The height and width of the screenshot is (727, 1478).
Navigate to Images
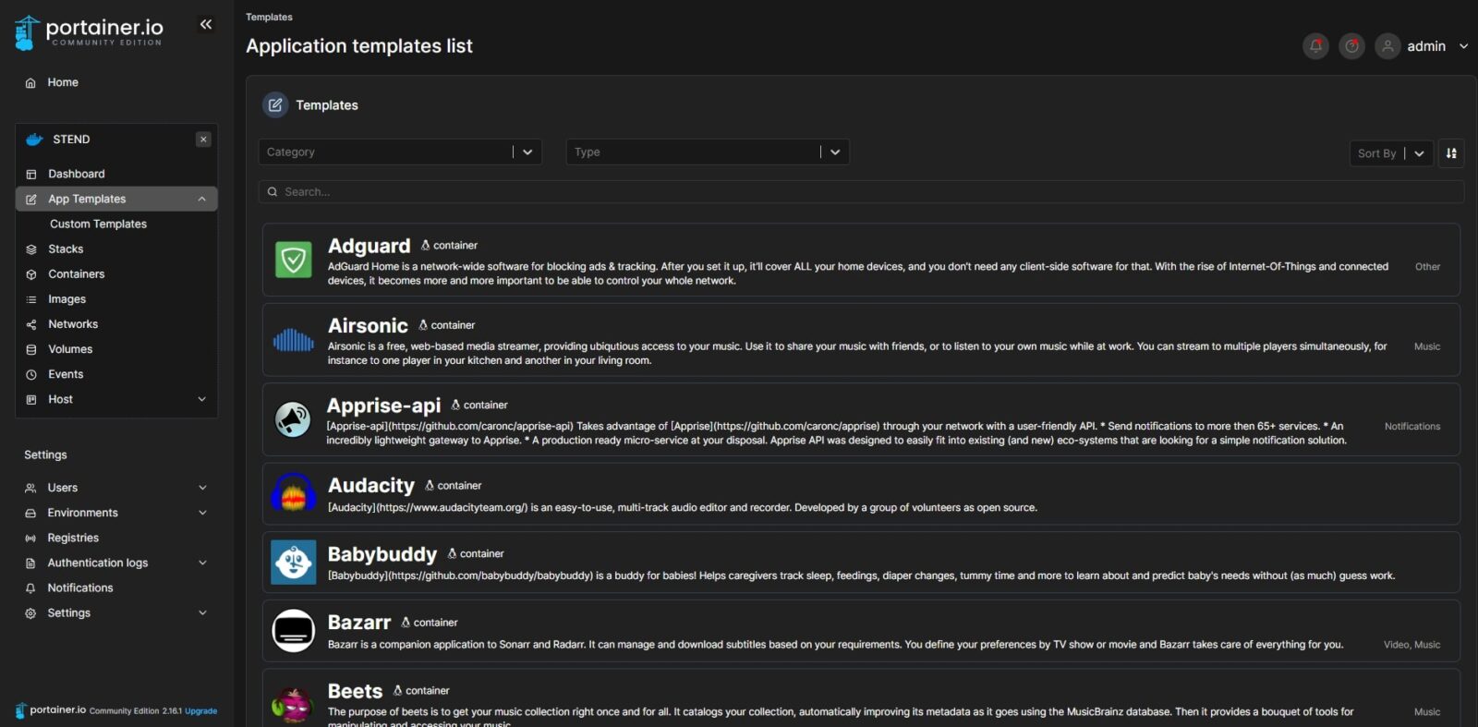click(x=67, y=299)
